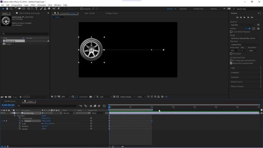
Task: Select the Roto Brush tool
Action: tap(54, 9)
